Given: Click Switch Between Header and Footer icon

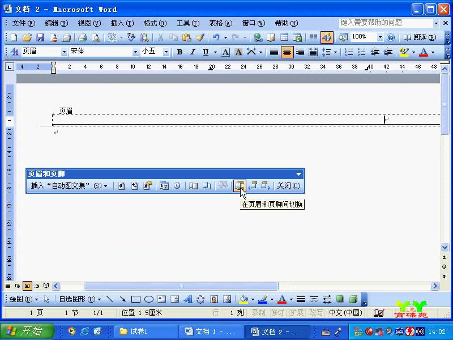Looking at the screenshot, I should (240, 186).
